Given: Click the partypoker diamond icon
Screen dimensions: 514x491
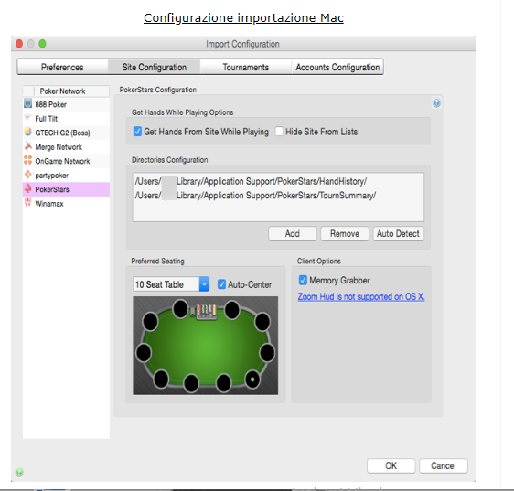Looking at the screenshot, I should point(28,175).
